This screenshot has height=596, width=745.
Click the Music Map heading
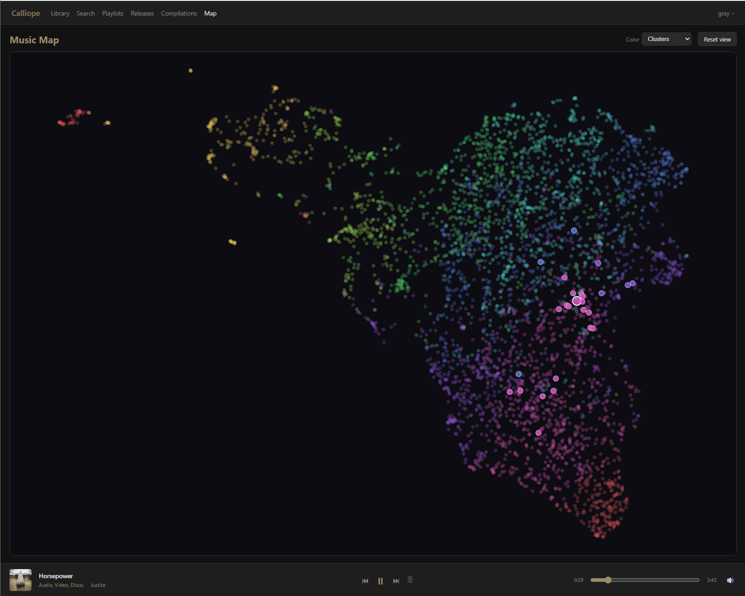tap(34, 40)
